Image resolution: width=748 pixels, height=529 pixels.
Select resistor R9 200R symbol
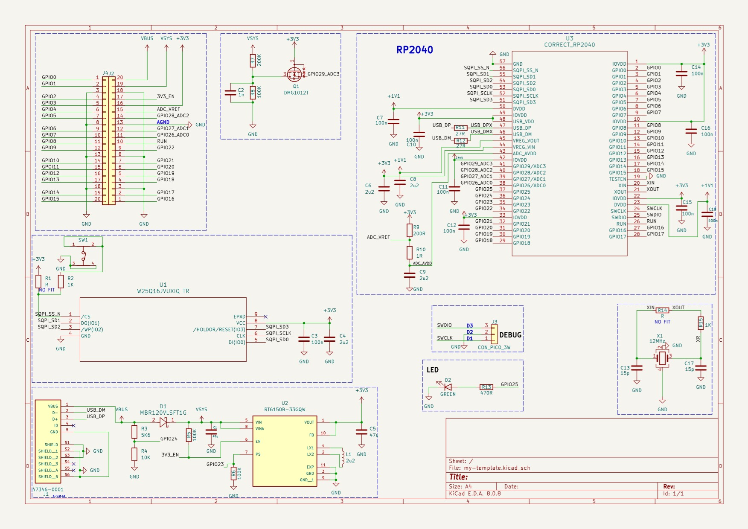[x=410, y=230]
